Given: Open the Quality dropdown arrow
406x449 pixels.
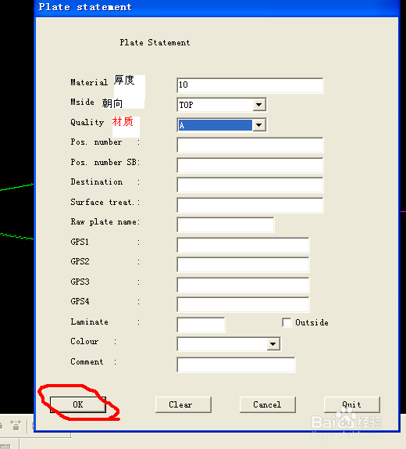Looking at the screenshot, I should point(258,125).
